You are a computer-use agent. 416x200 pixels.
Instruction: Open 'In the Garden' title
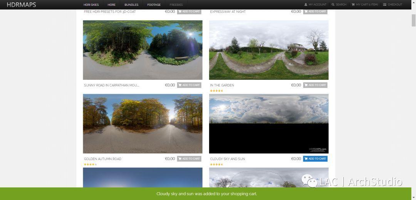pyautogui.click(x=222, y=85)
